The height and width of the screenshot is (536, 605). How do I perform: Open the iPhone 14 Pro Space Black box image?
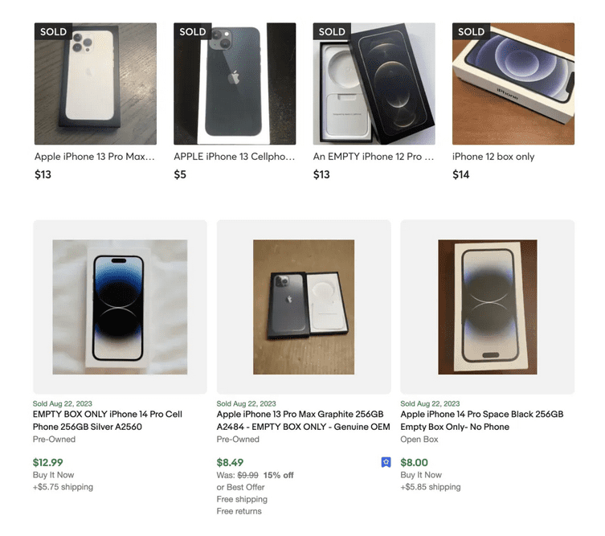pos(487,306)
